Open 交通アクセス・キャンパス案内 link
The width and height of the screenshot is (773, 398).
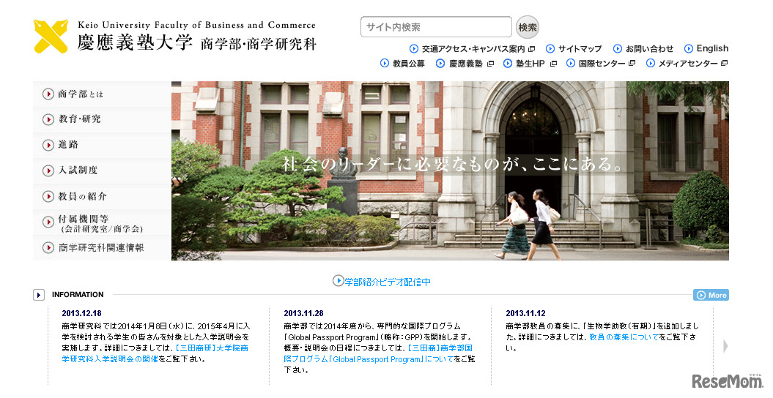coord(473,49)
